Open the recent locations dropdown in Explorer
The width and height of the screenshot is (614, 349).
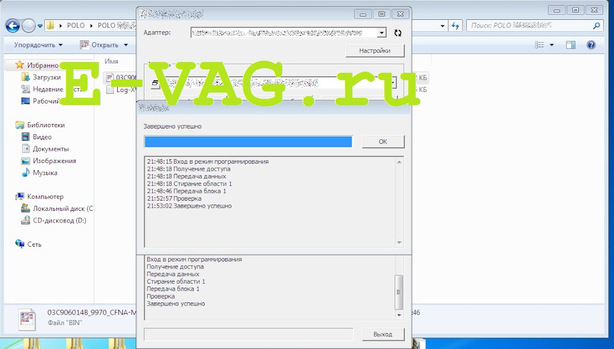[40, 26]
